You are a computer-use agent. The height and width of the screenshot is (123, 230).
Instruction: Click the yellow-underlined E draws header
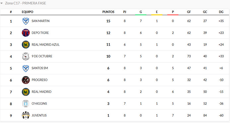pyautogui.click(x=157, y=12)
